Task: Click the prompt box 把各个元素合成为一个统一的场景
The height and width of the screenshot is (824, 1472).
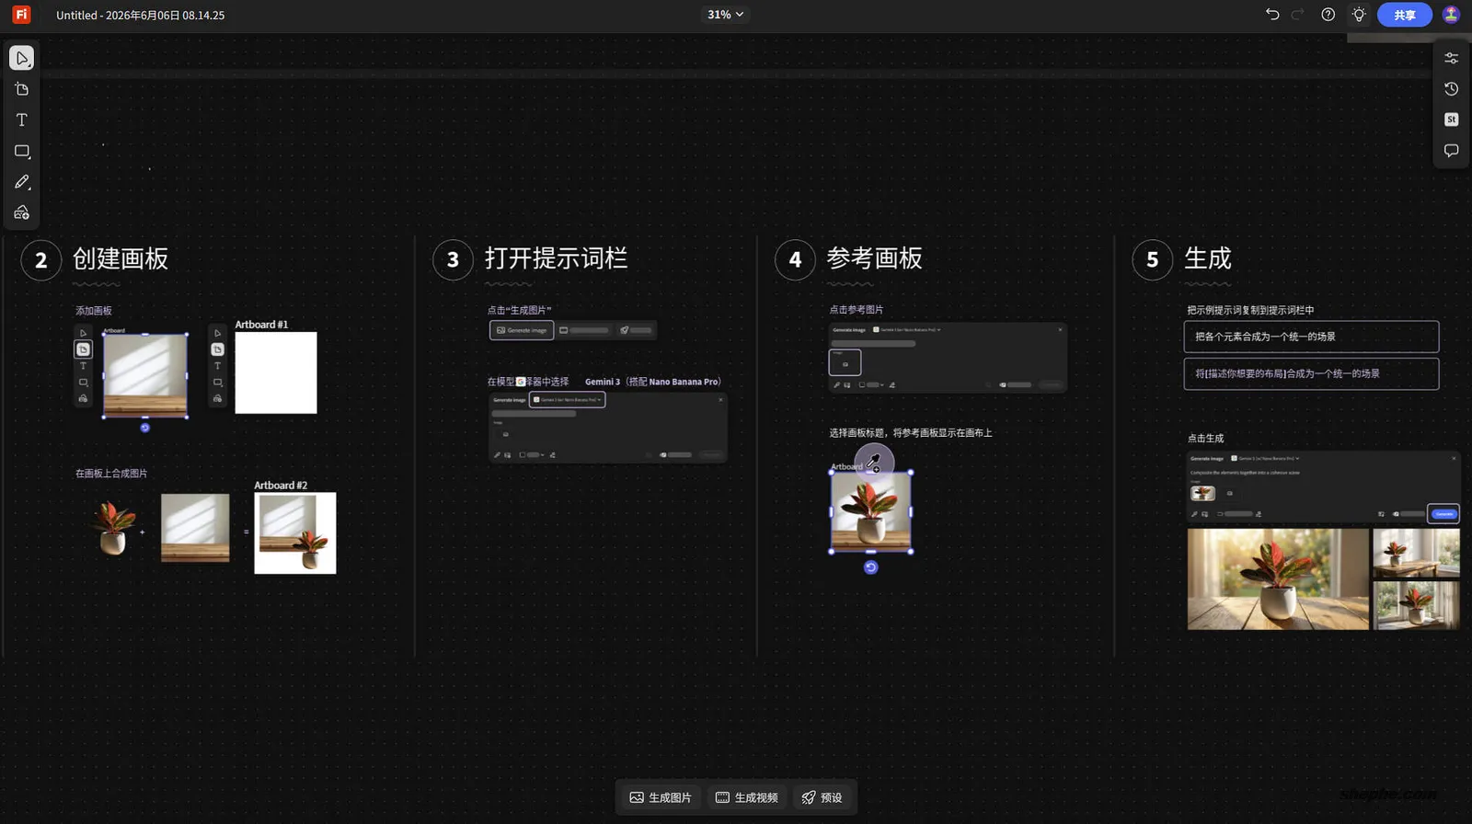Action: tap(1311, 337)
